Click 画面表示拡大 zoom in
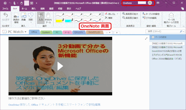 coord(130,14)
